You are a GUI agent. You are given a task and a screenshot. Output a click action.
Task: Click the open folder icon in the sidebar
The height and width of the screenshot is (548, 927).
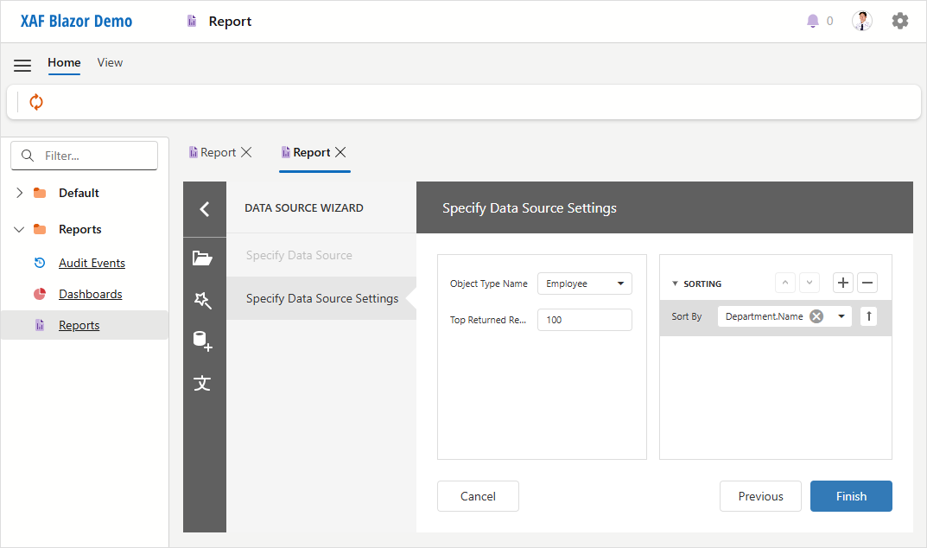click(202, 258)
